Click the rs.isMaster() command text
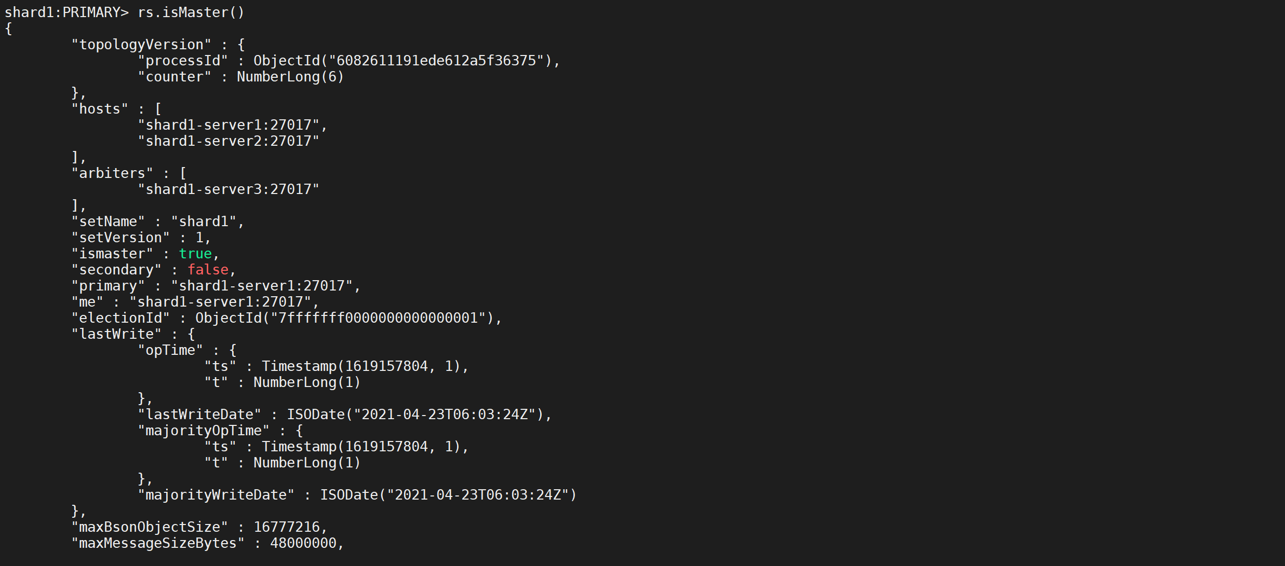The image size is (1285, 566). (191, 12)
